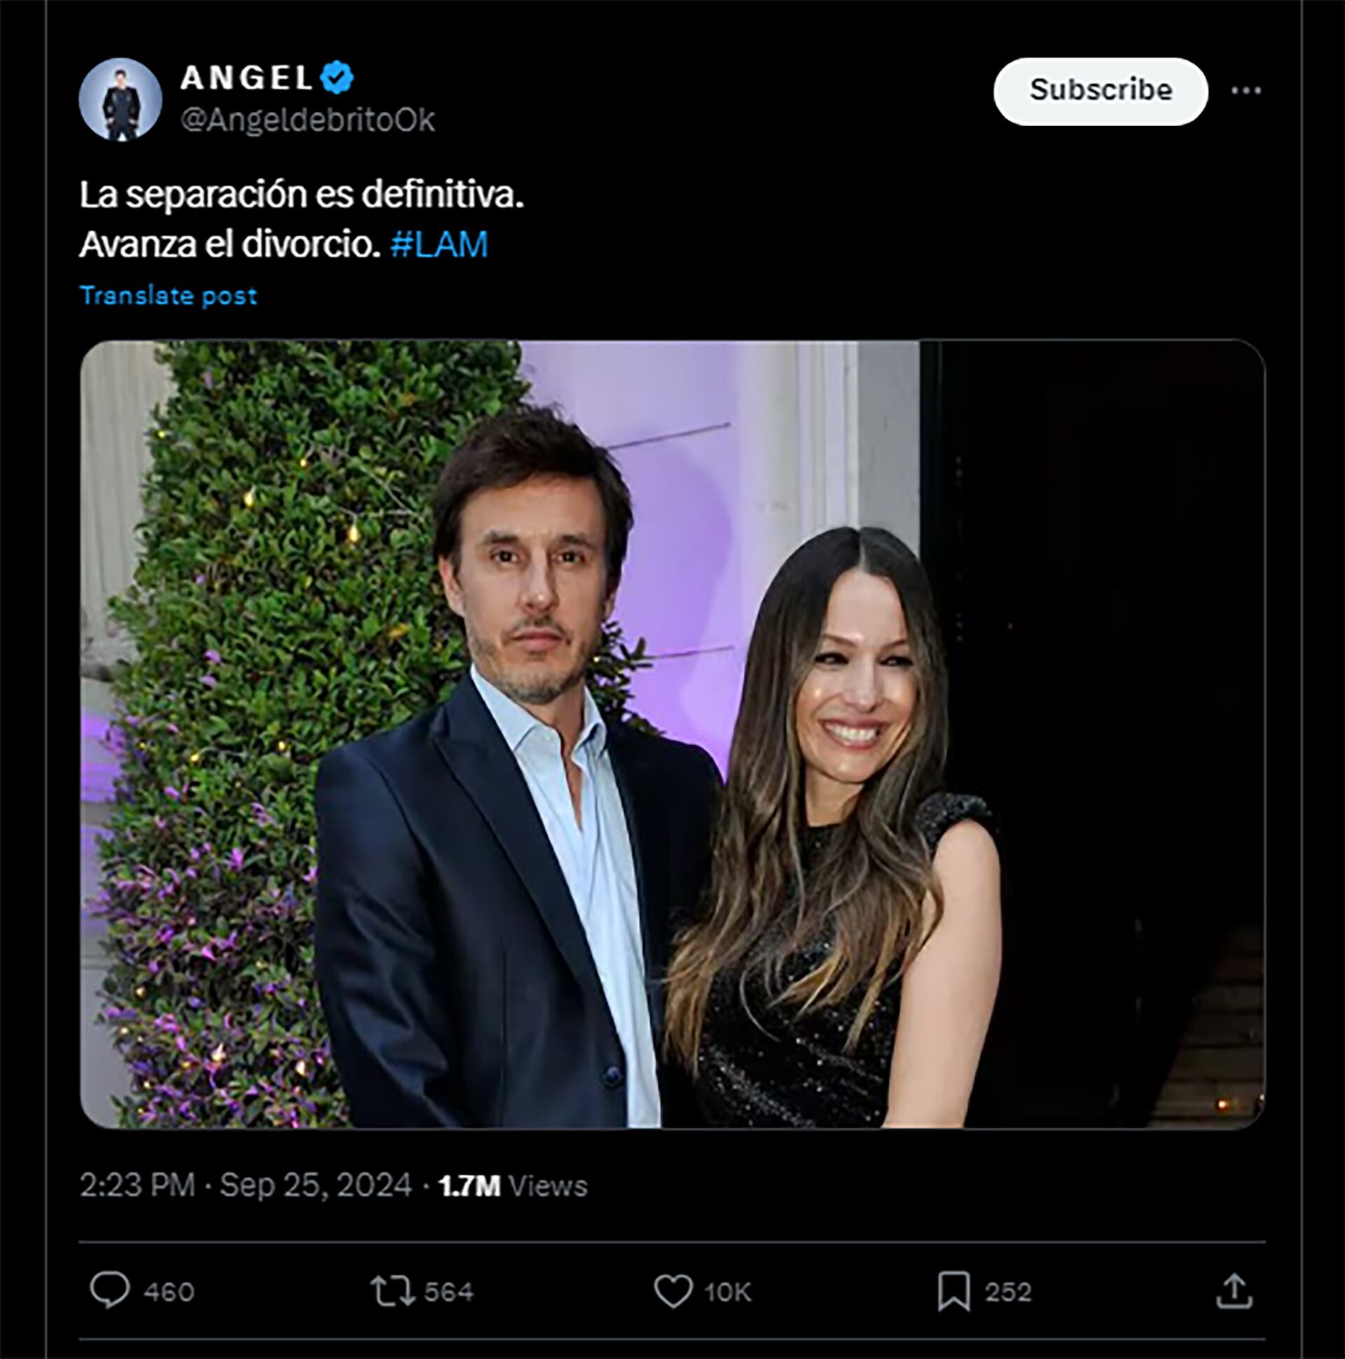Open the #LAM hashtag
1345x1359 pixels.
click(x=439, y=244)
